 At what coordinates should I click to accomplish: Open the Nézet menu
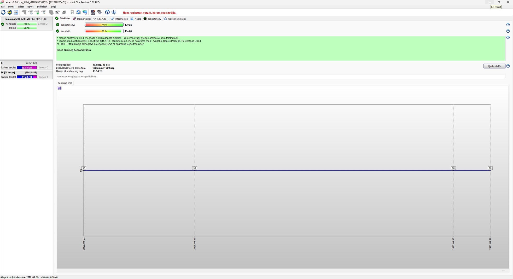pyautogui.click(x=21, y=7)
